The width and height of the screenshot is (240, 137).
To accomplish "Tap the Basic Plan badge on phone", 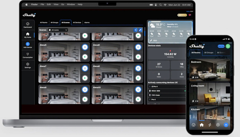I will (x=221, y=46).
